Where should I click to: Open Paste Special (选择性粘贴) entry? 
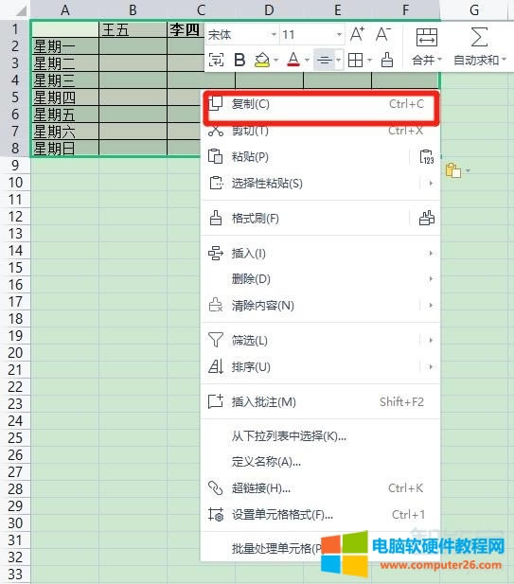pyautogui.click(x=321, y=184)
